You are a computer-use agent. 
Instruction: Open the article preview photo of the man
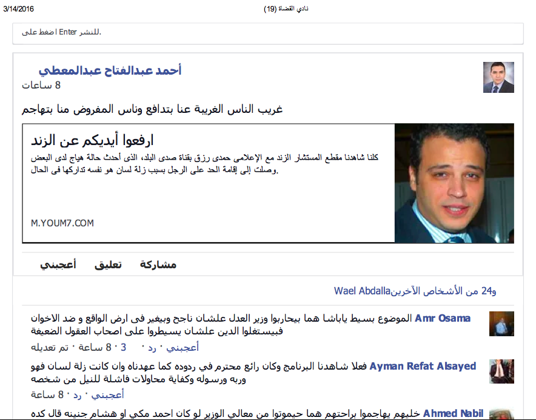tap(454, 184)
